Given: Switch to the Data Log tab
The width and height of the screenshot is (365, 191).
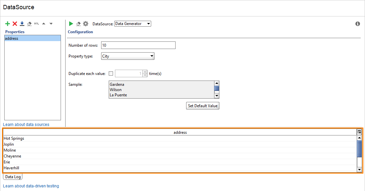Looking at the screenshot, I should 13,177.
